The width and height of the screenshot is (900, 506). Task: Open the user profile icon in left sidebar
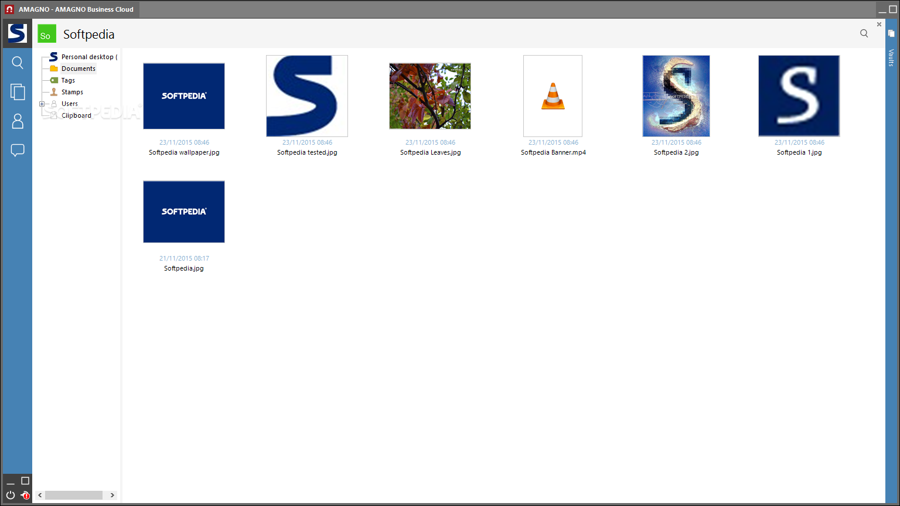(18, 121)
